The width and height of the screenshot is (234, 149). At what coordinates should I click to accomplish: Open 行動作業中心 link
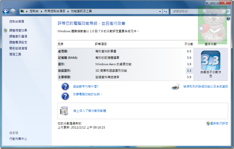(x=18, y=139)
